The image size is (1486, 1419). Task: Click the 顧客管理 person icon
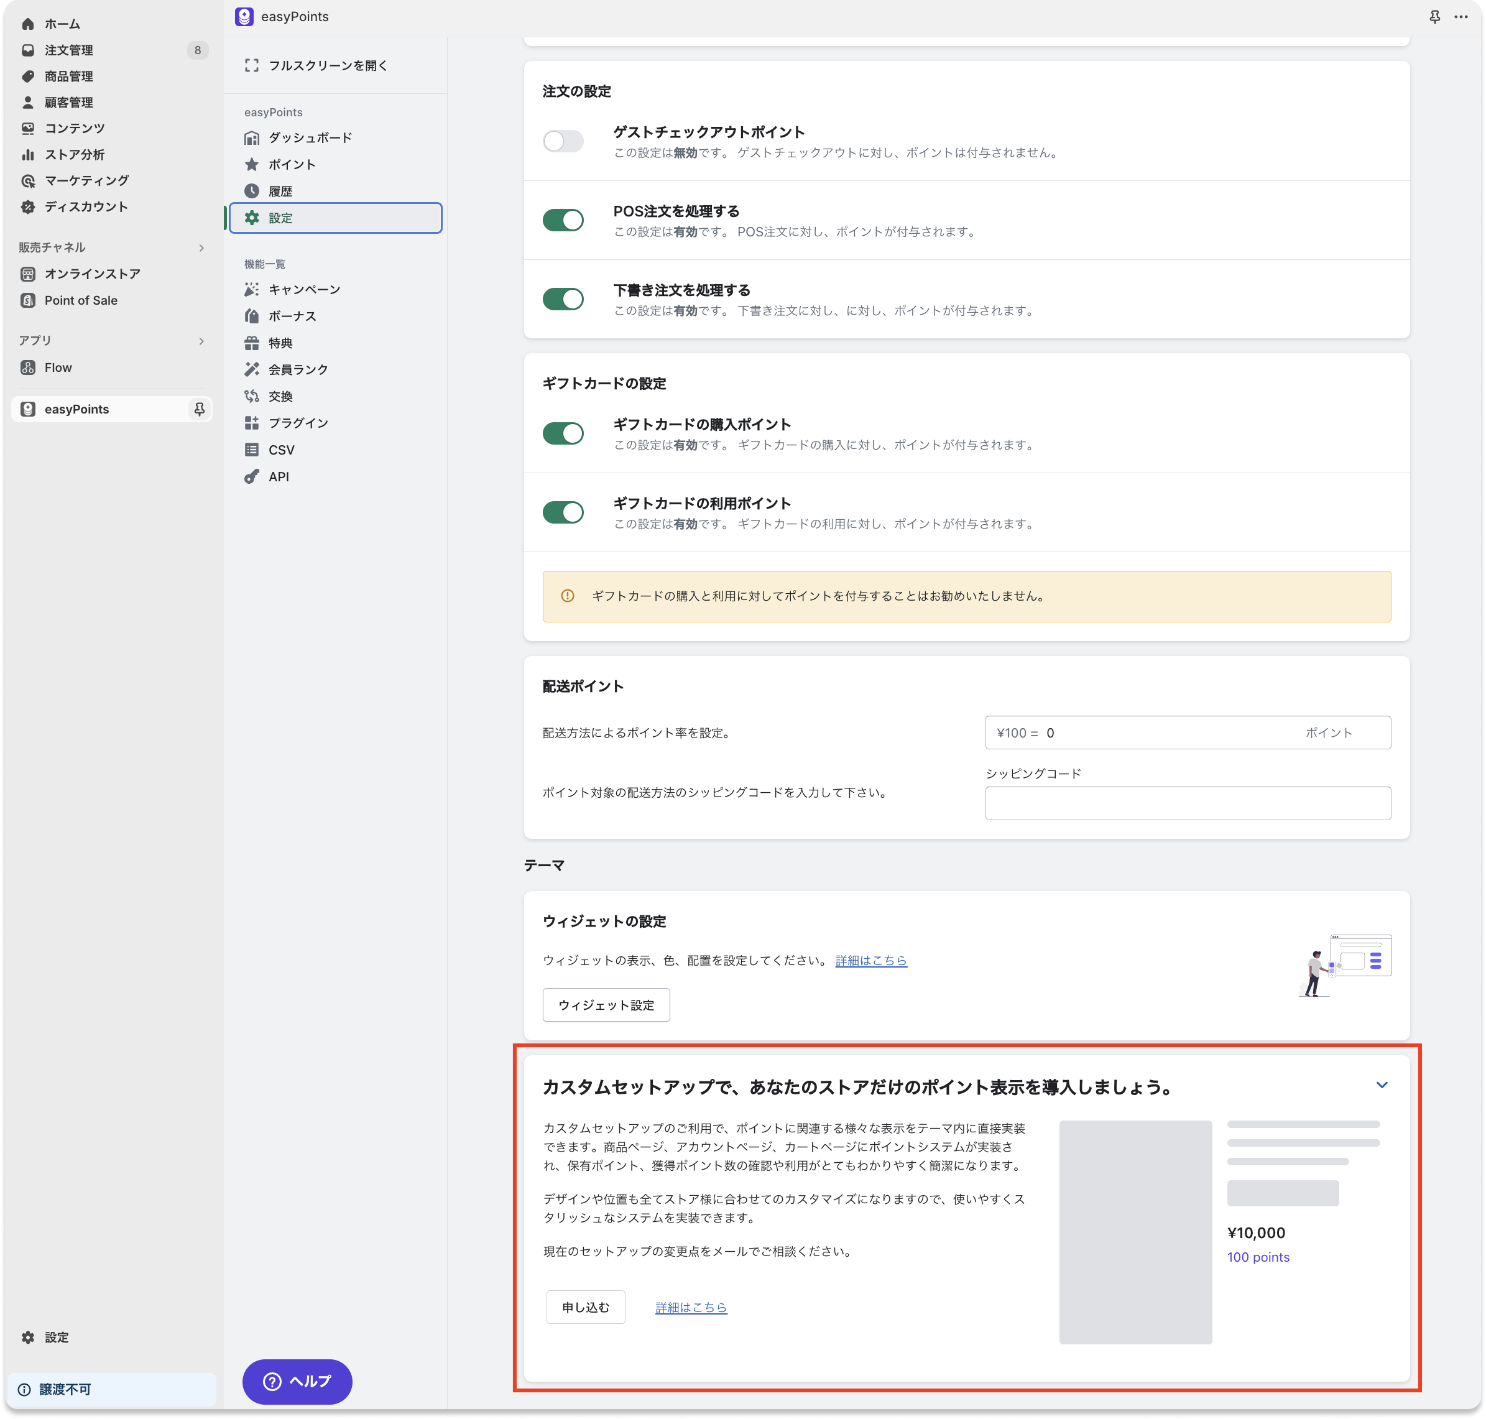pyautogui.click(x=28, y=102)
